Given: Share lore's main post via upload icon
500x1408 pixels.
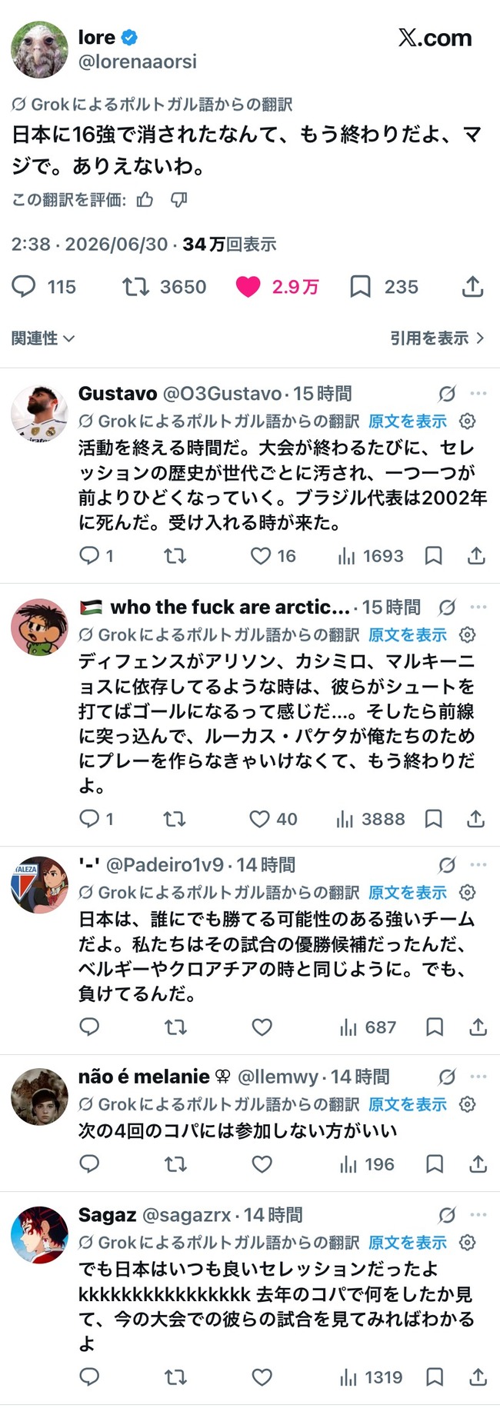Looking at the screenshot, I should (472, 286).
